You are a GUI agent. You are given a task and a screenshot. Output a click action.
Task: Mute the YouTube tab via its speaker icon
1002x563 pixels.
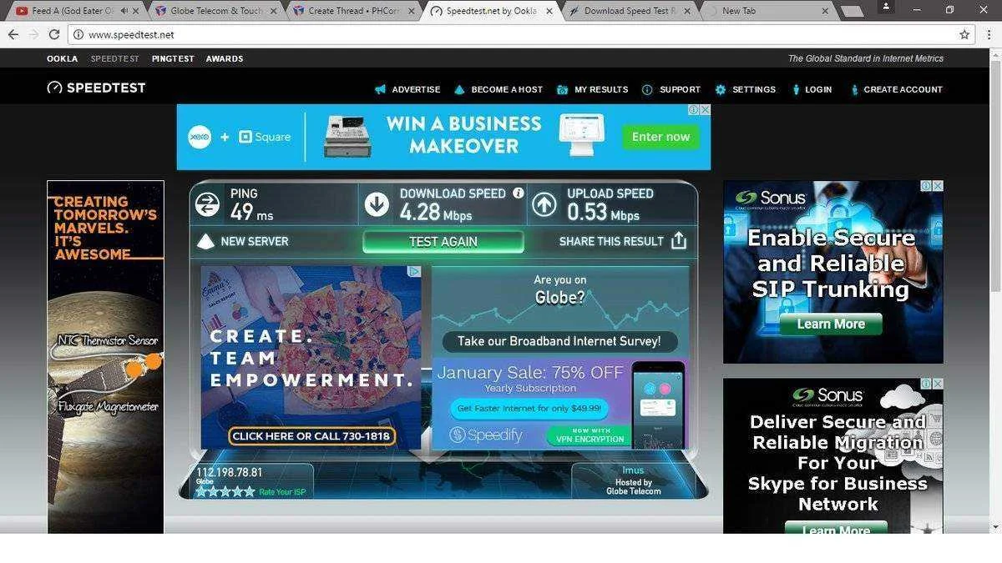pyautogui.click(x=124, y=11)
